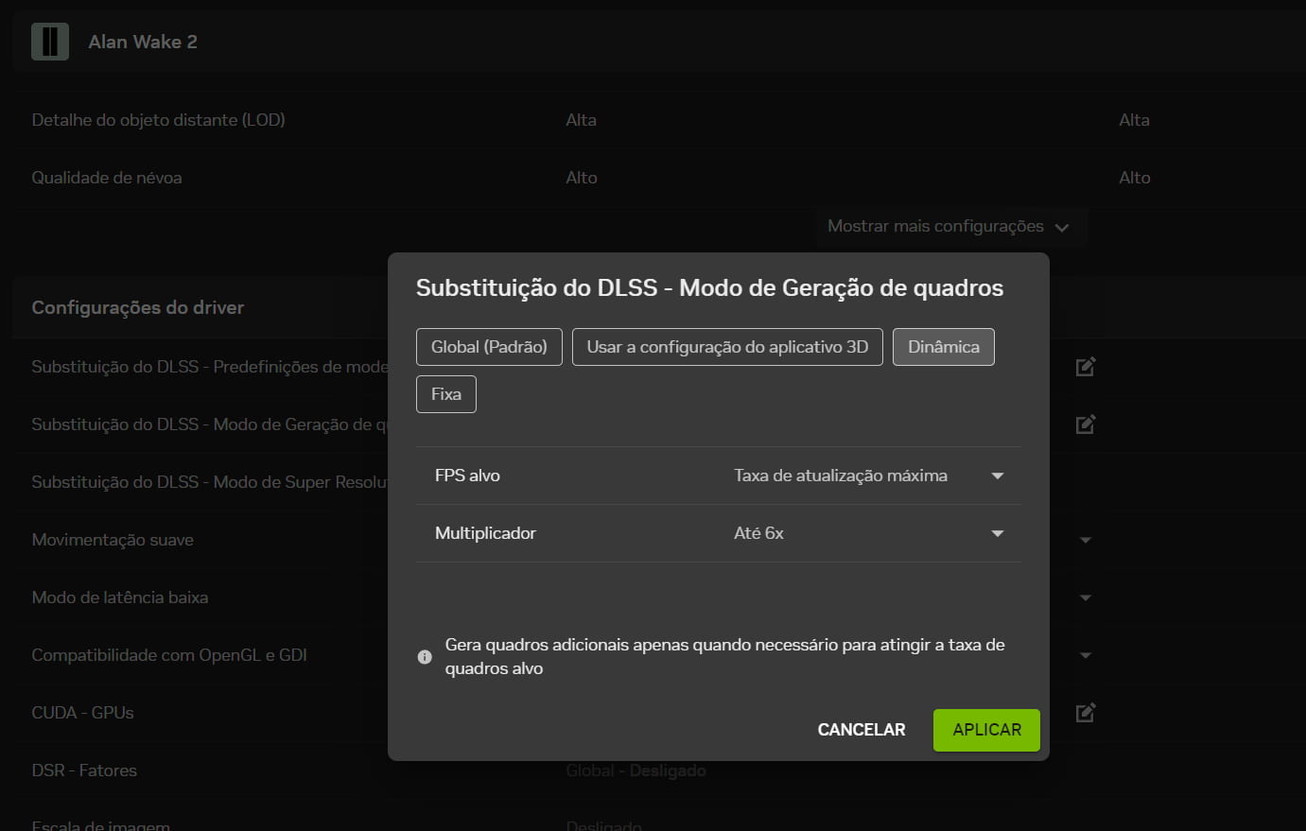Click the info icon in the dialog
Viewport: 1306px width, 831px height.
[x=425, y=655]
